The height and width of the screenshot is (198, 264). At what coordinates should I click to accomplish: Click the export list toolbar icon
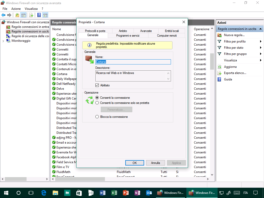(31, 15)
